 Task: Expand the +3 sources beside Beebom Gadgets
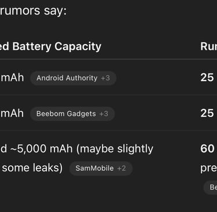point(104,114)
